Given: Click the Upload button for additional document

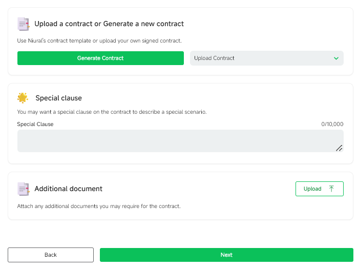Looking at the screenshot, I should (320, 189).
